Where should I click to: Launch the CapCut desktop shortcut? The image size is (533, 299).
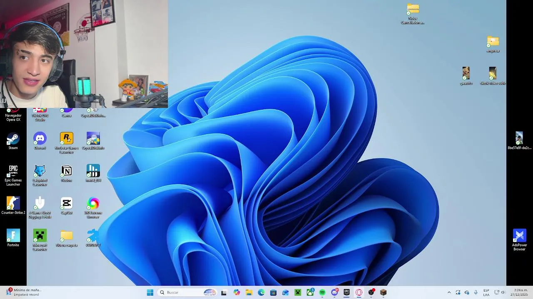click(x=67, y=206)
